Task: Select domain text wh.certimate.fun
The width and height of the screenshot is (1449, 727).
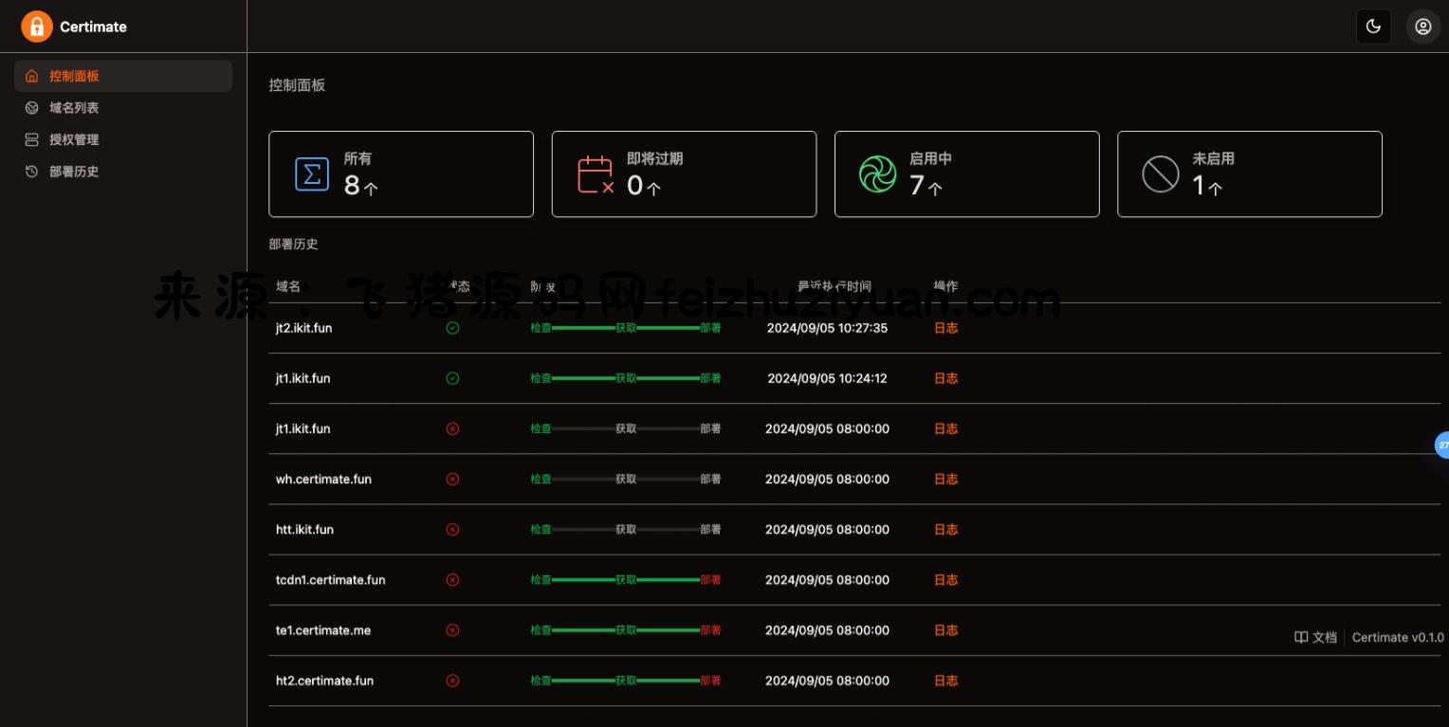Action: (x=323, y=479)
